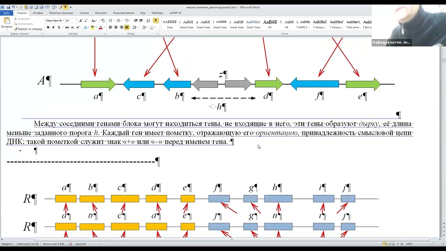Apply red font color
Image resolution: width=446 pixels, height=251 pixels.
[100, 27]
